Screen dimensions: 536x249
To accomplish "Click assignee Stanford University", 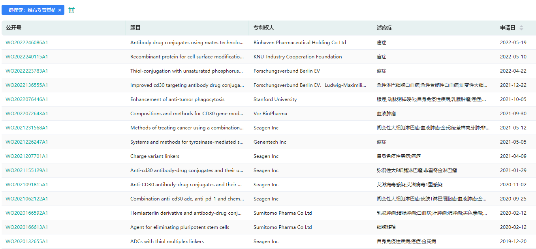I will (x=275, y=99).
